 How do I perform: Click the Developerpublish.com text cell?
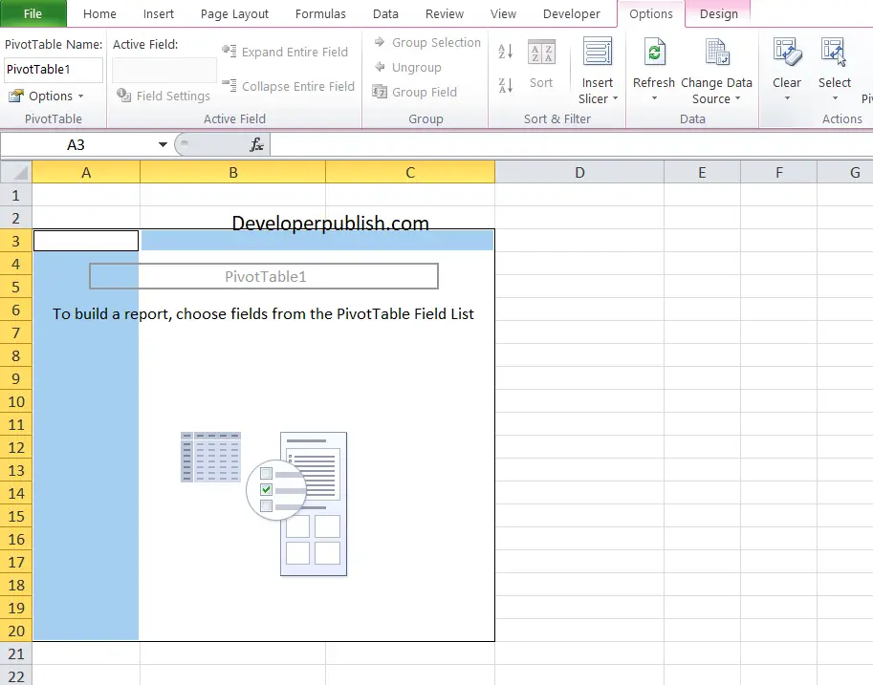[330, 222]
